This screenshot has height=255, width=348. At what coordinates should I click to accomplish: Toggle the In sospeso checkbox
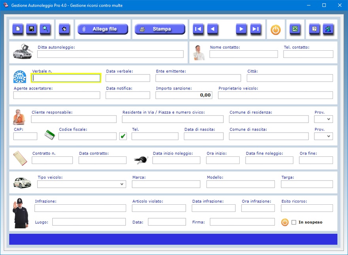coord(293,222)
